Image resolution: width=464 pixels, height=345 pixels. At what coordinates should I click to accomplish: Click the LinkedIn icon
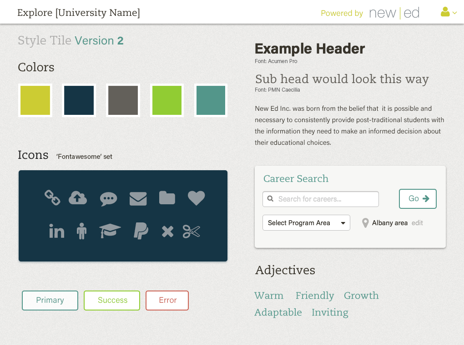coord(56,231)
